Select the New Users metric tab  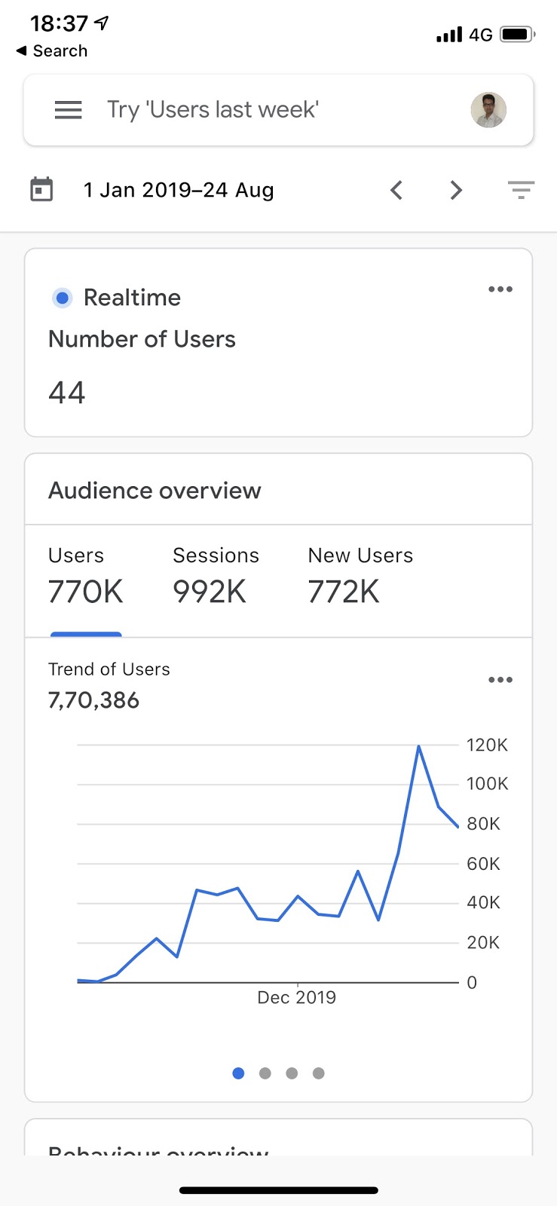360,577
